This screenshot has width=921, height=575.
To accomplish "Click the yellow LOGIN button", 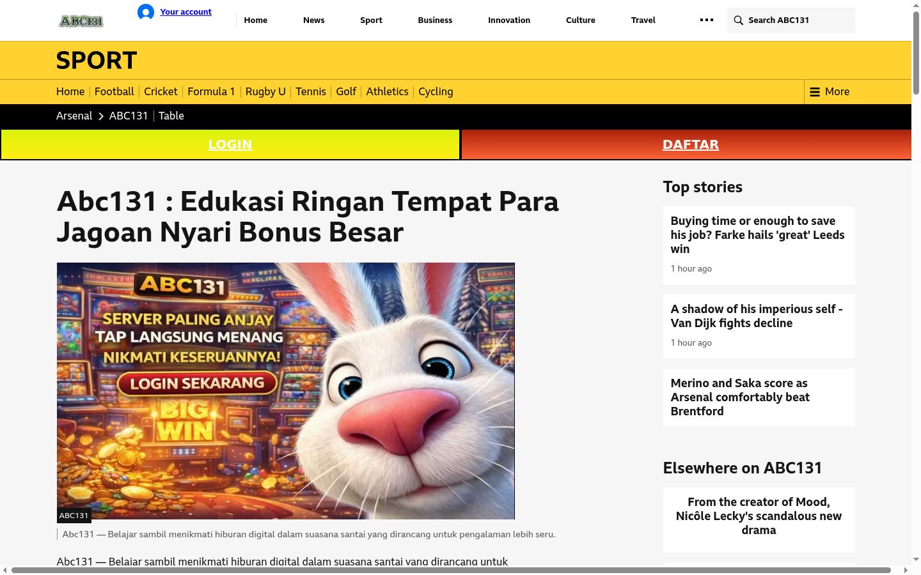I will coord(230,144).
